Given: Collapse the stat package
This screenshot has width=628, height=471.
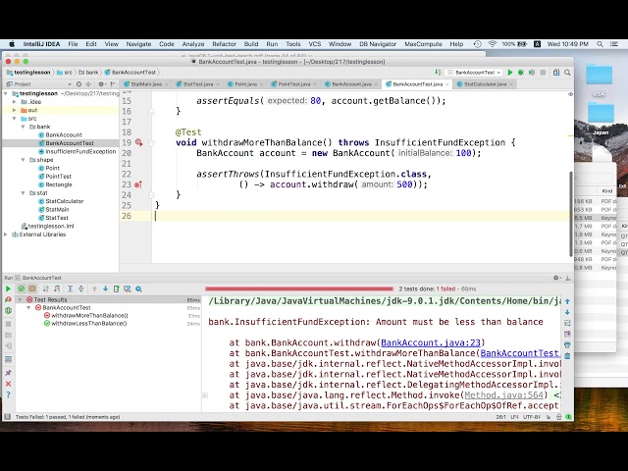Looking at the screenshot, I should coord(23,193).
